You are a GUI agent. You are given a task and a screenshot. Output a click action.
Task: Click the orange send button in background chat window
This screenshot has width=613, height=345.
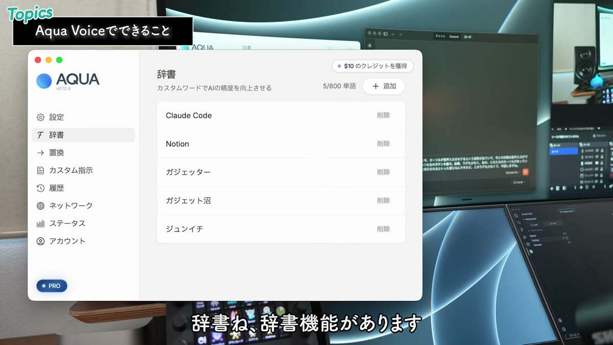525,172
